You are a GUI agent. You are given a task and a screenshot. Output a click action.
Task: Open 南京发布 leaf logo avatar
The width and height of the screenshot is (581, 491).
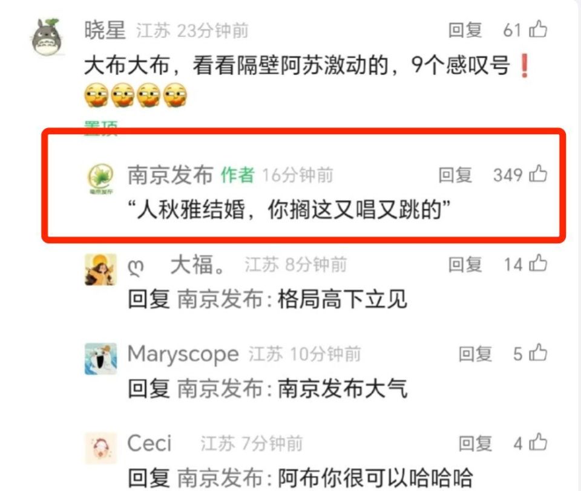point(101,179)
